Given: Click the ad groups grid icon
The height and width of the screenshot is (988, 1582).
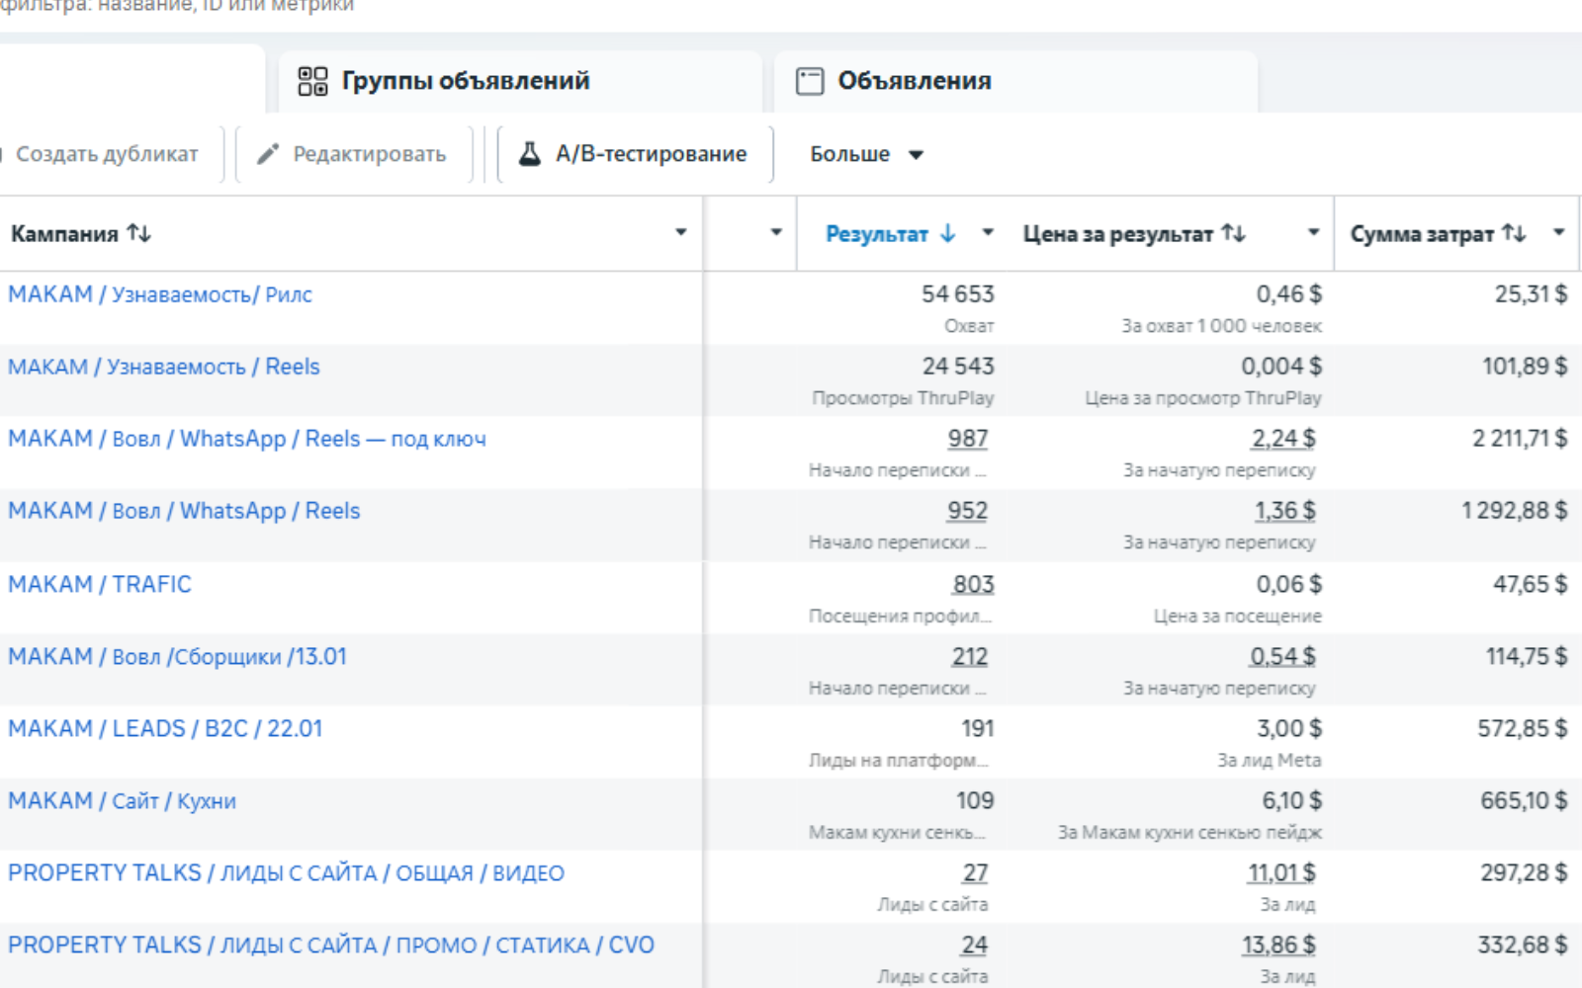Looking at the screenshot, I should tap(312, 81).
